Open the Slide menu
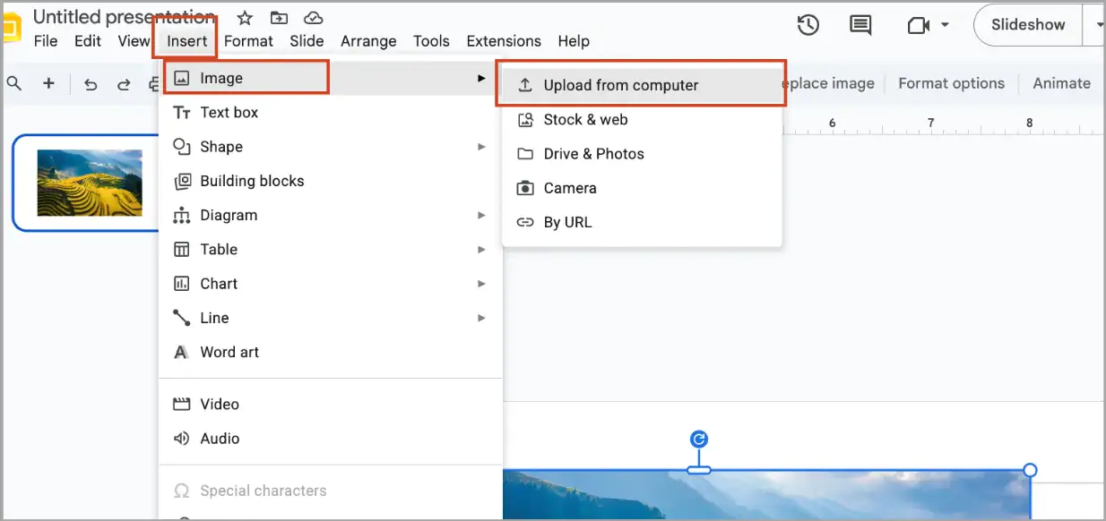This screenshot has width=1106, height=521. [307, 41]
